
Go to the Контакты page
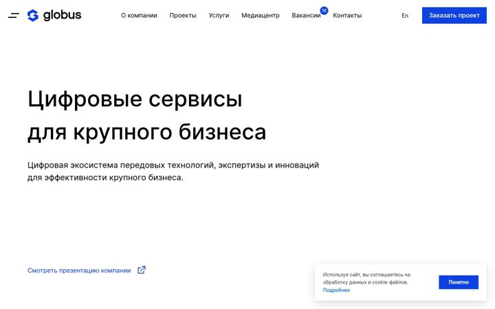pos(347,15)
